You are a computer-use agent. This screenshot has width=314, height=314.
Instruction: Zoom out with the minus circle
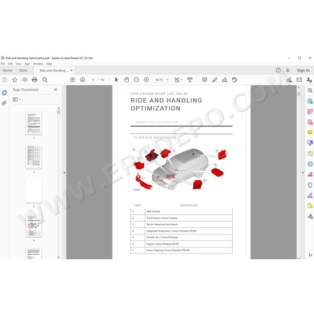136,80
